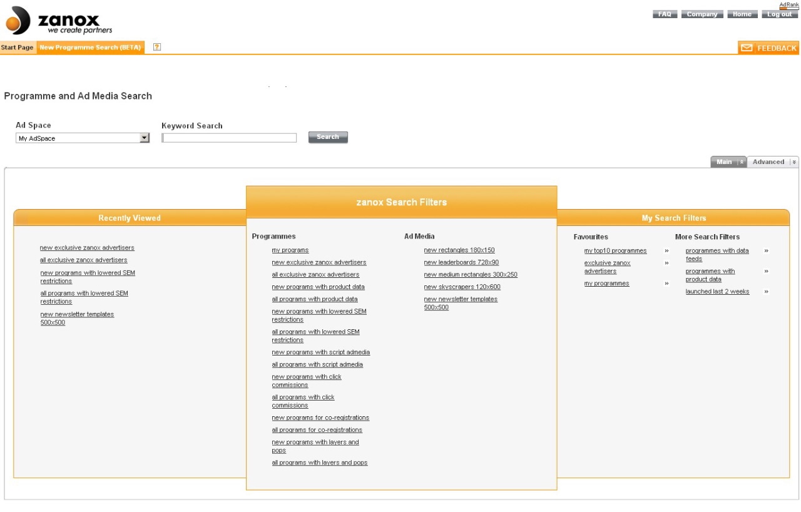The height and width of the screenshot is (512, 801).
Task: Open the Ad Space dropdown
Action: (x=83, y=138)
